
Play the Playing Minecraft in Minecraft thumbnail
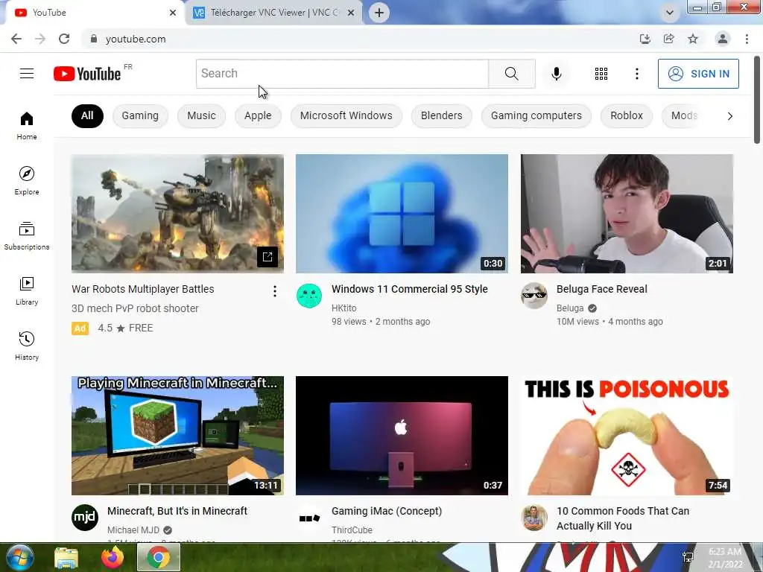(x=177, y=435)
